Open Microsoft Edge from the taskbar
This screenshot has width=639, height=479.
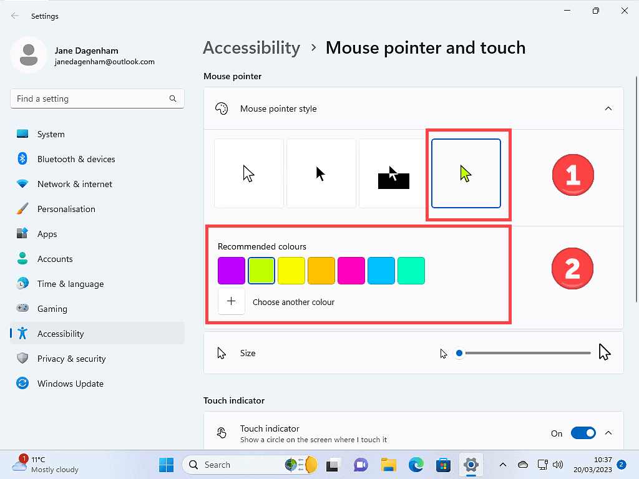[x=416, y=465]
